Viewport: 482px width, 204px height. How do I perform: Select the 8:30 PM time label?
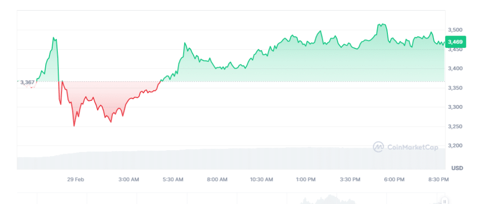438,179
